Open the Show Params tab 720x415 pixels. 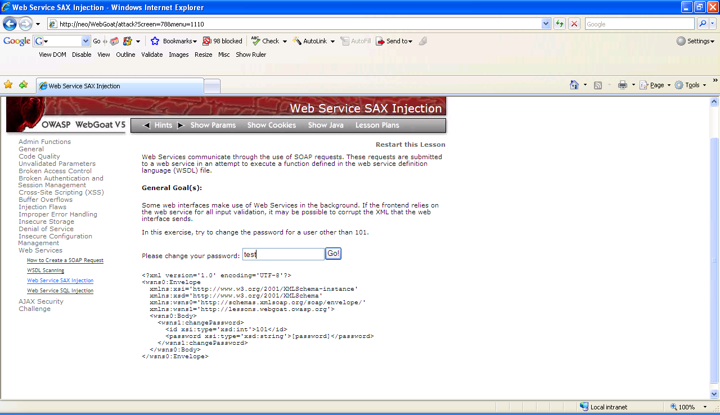tap(213, 125)
